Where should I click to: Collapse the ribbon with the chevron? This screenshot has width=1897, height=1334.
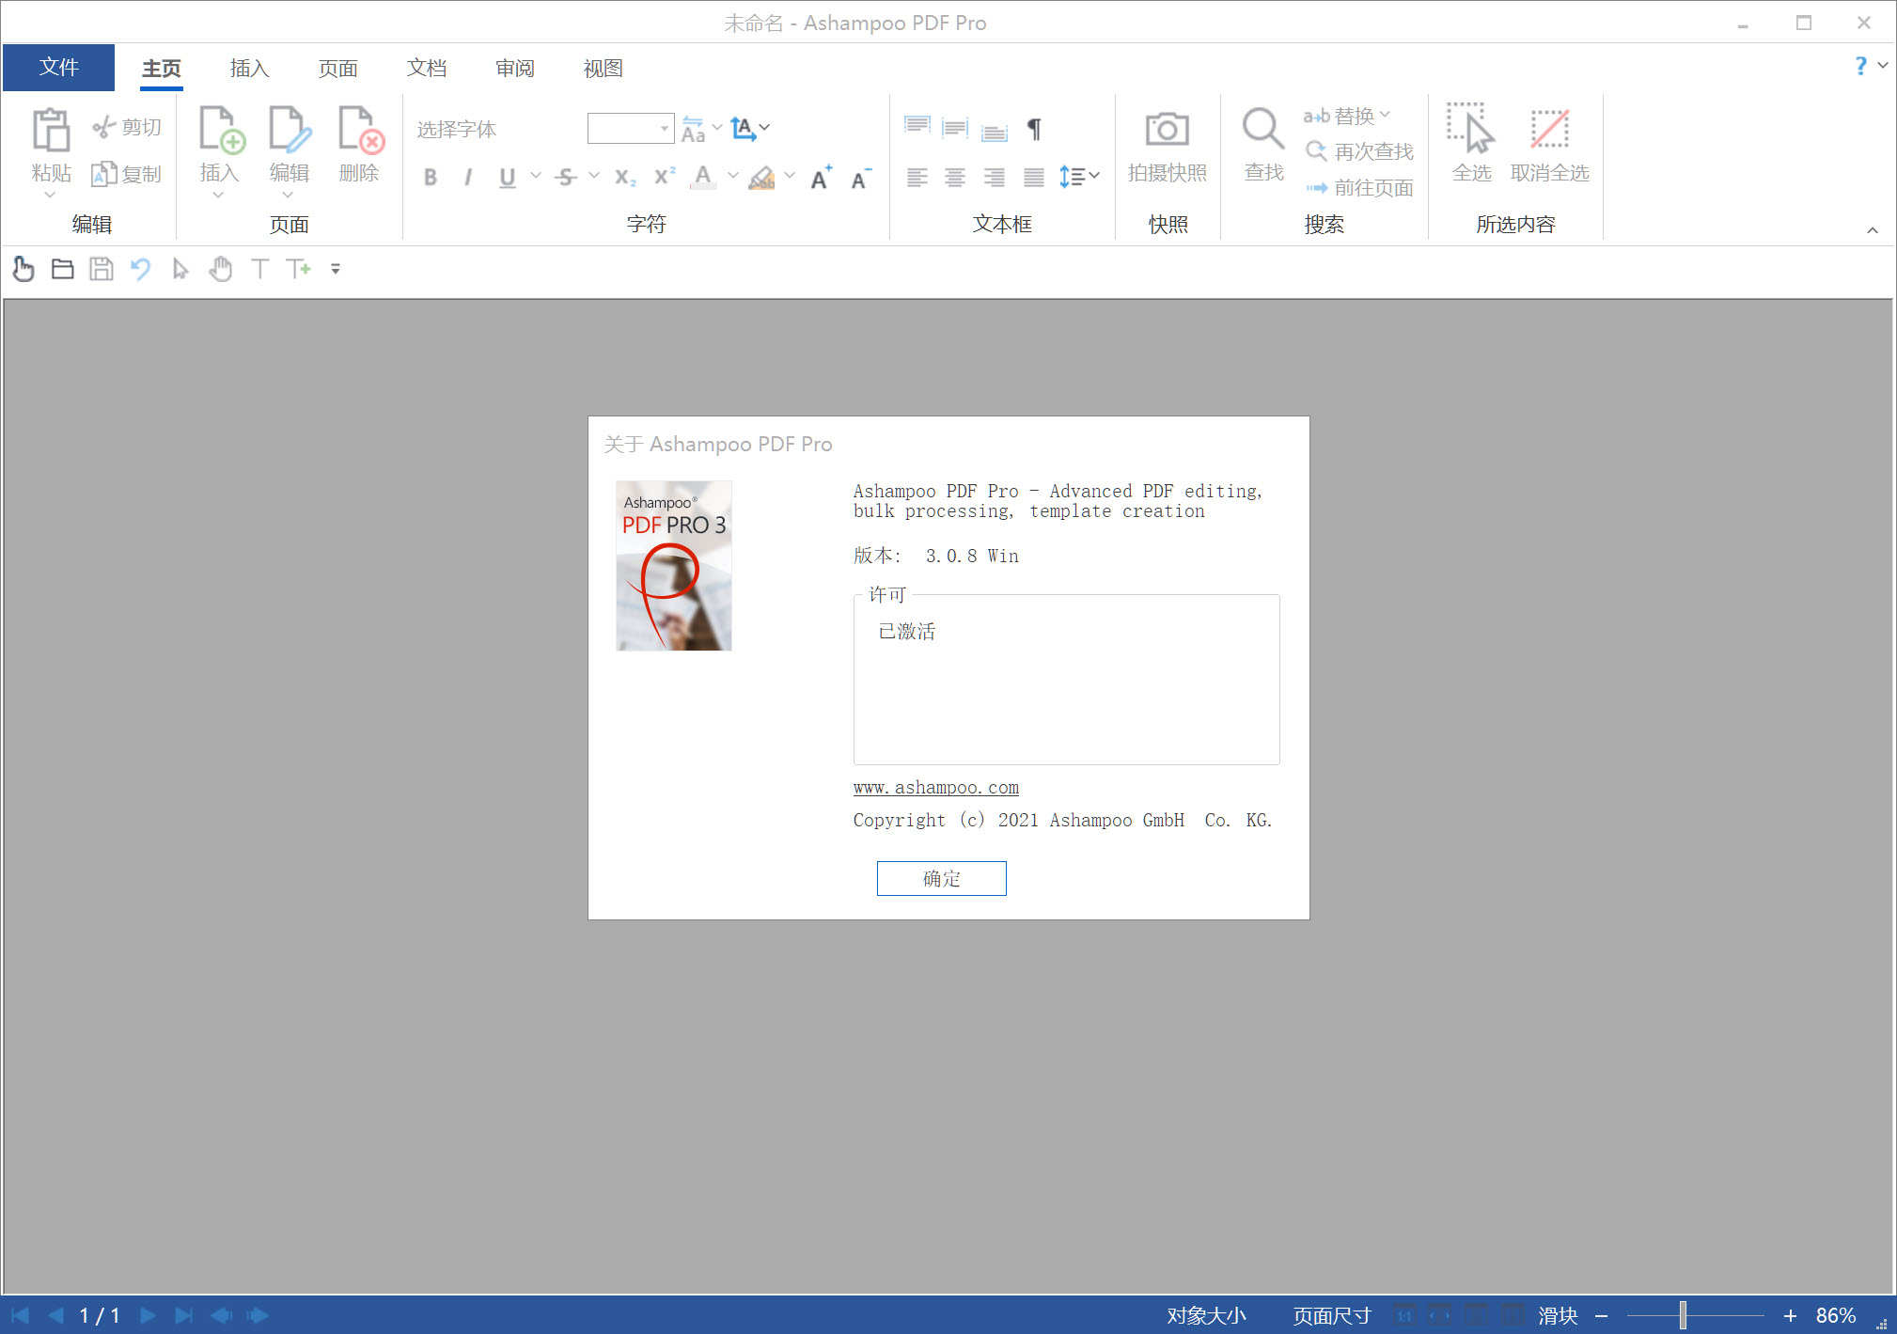[x=1871, y=228]
